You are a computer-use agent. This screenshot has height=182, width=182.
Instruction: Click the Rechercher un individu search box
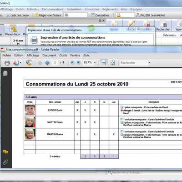pyautogui.click(x=144, y=172)
